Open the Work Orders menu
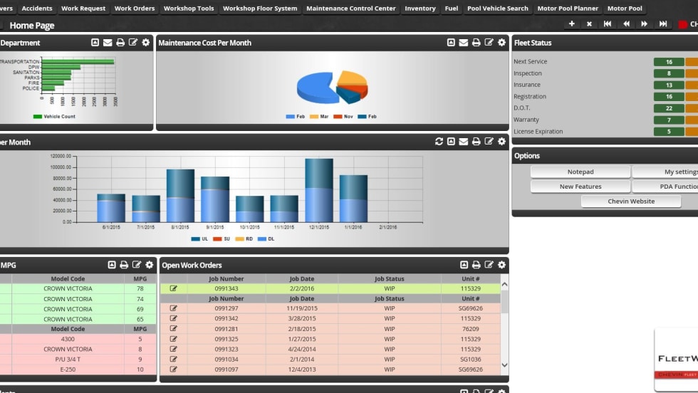 coord(135,9)
